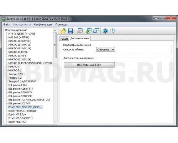Click the application icon in the title bar
This screenshot has height=143, width=178.
tap(4, 19)
